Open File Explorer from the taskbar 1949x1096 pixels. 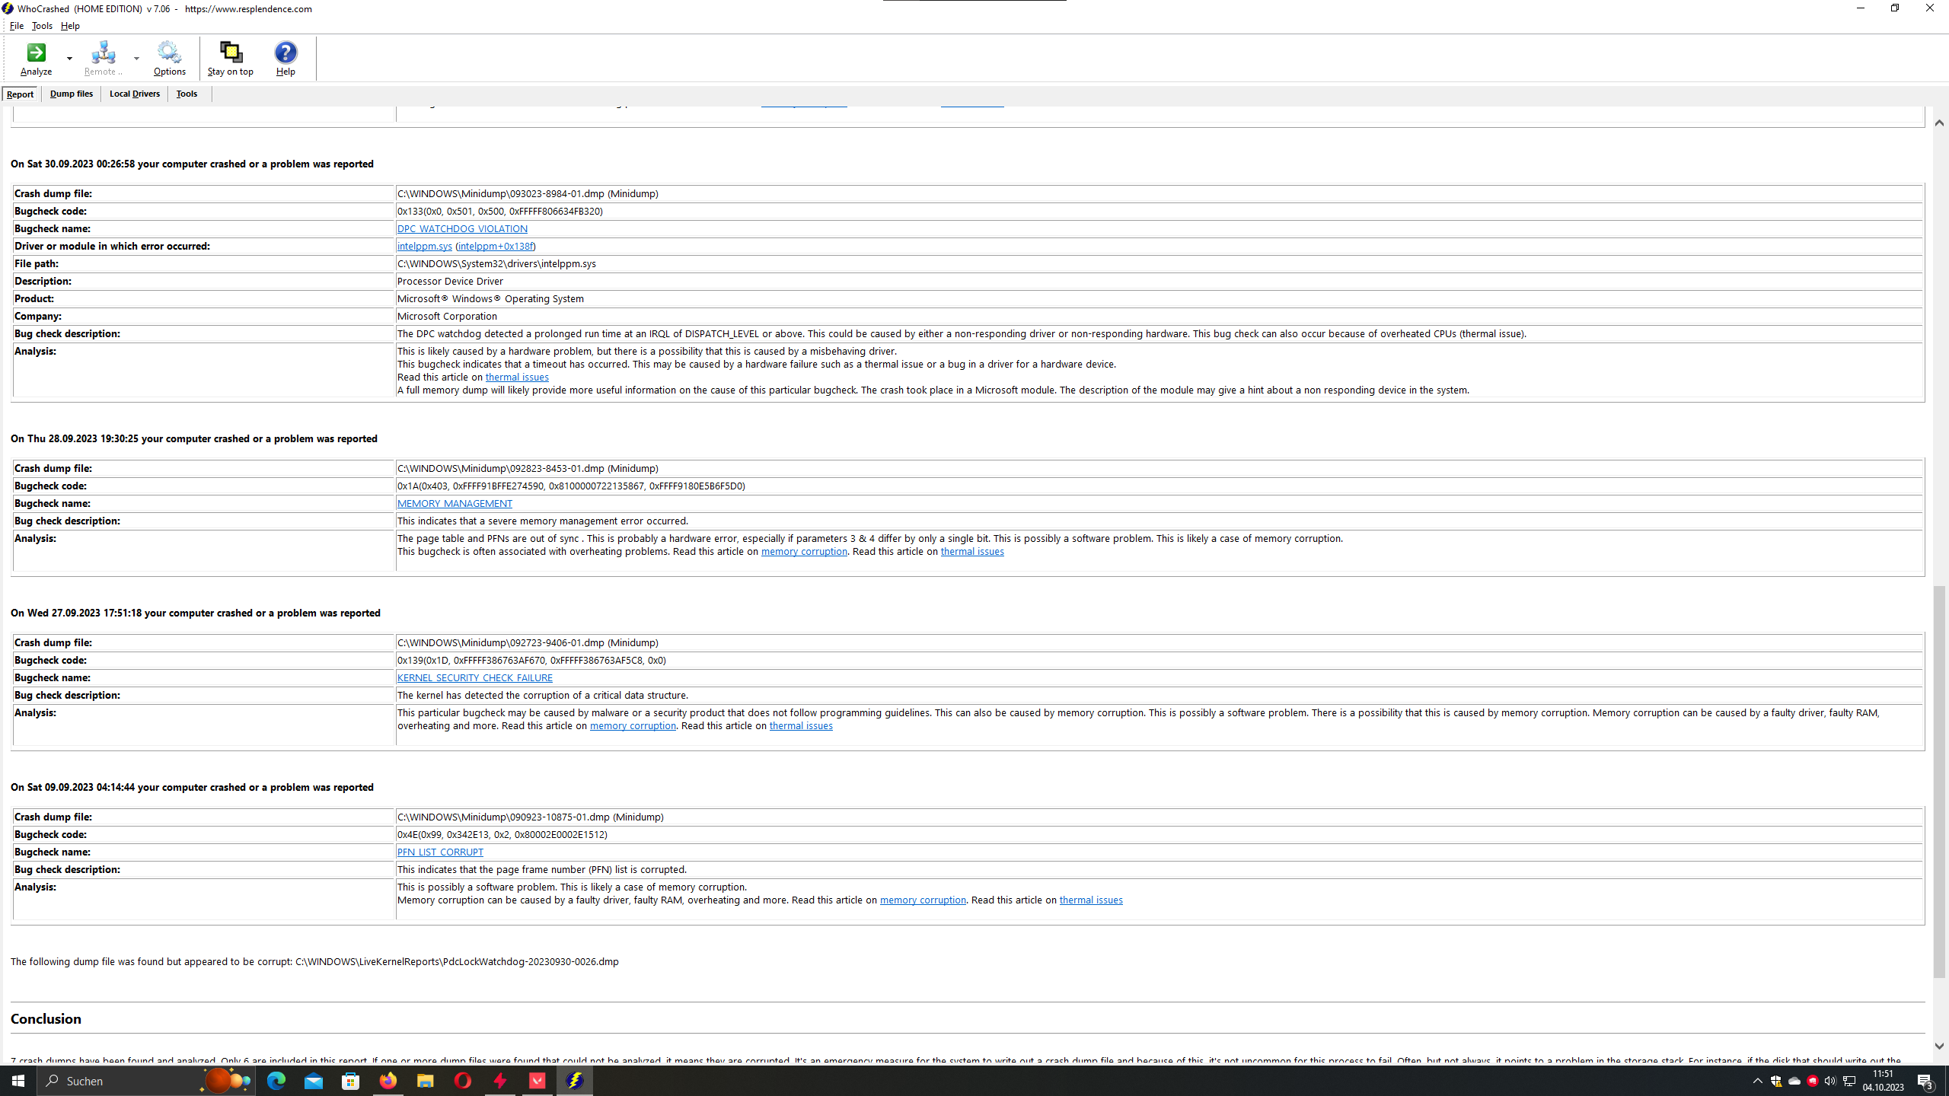pos(425,1081)
